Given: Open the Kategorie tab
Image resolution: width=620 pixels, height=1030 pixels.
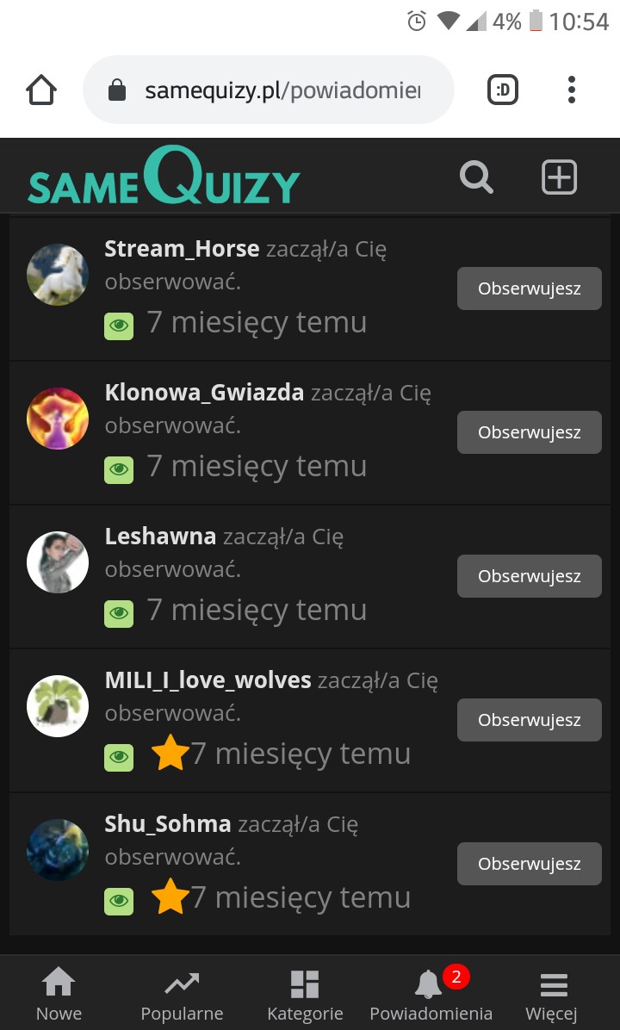Looking at the screenshot, I should (305, 994).
